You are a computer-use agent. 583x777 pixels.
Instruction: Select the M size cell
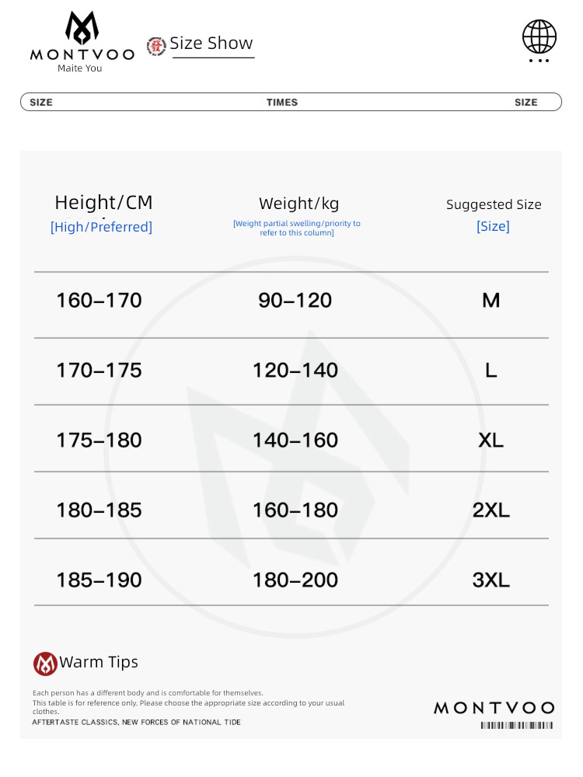490,300
